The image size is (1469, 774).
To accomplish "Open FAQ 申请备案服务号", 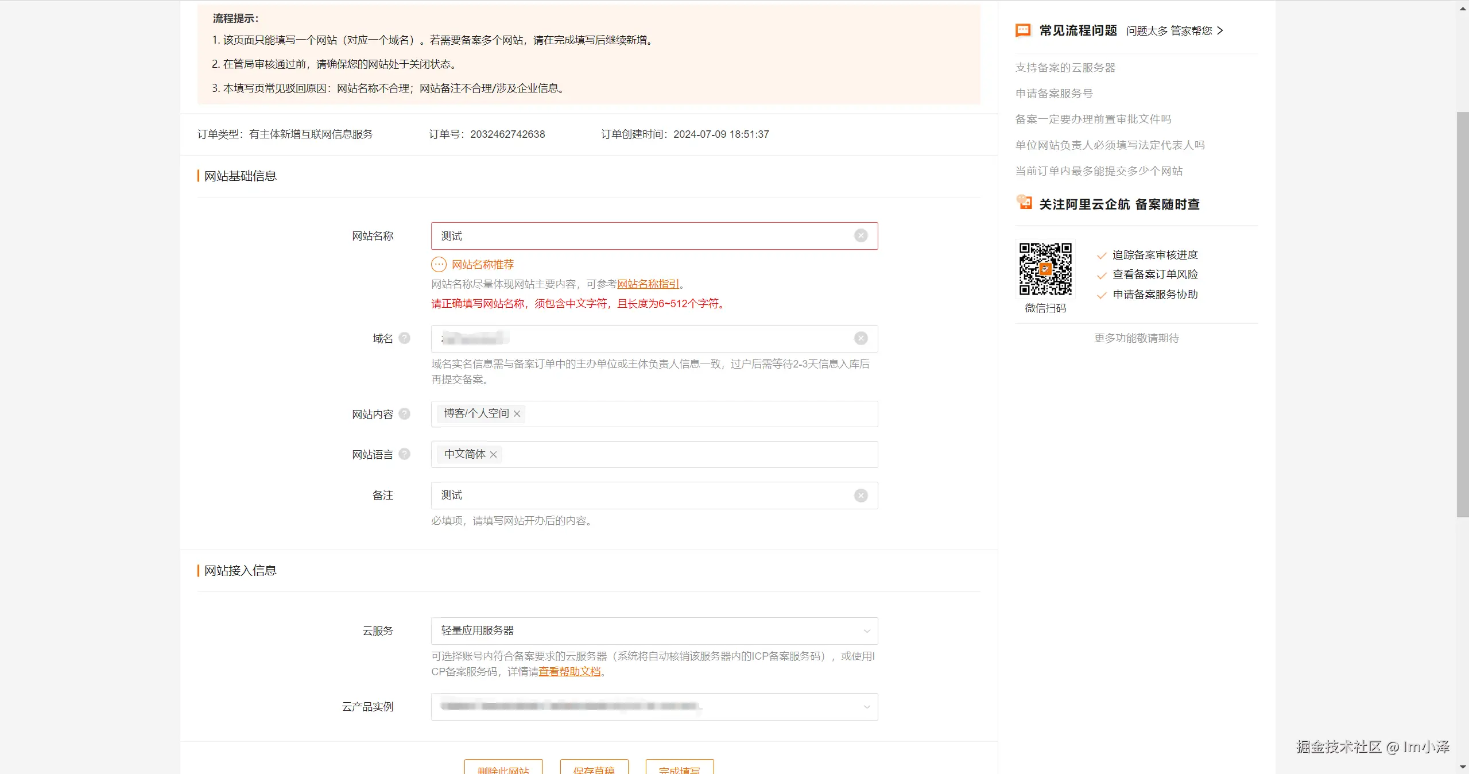I will tap(1053, 94).
